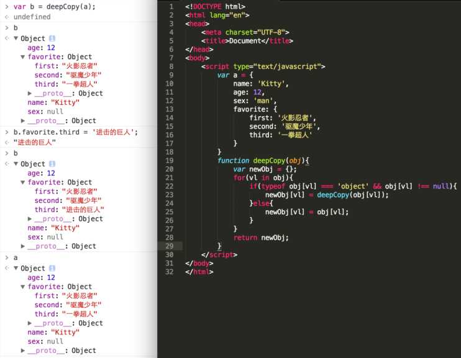Click the <!DOCTYPE html> line

point(215,6)
